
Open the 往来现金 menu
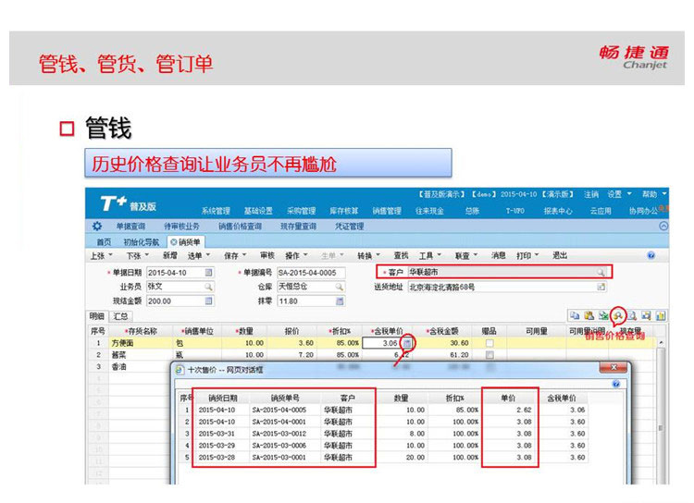pos(429,211)
